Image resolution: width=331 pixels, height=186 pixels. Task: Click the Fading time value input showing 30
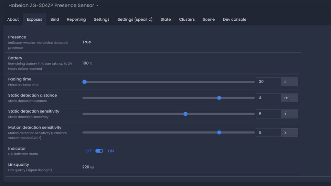click(x=268, y=82)
